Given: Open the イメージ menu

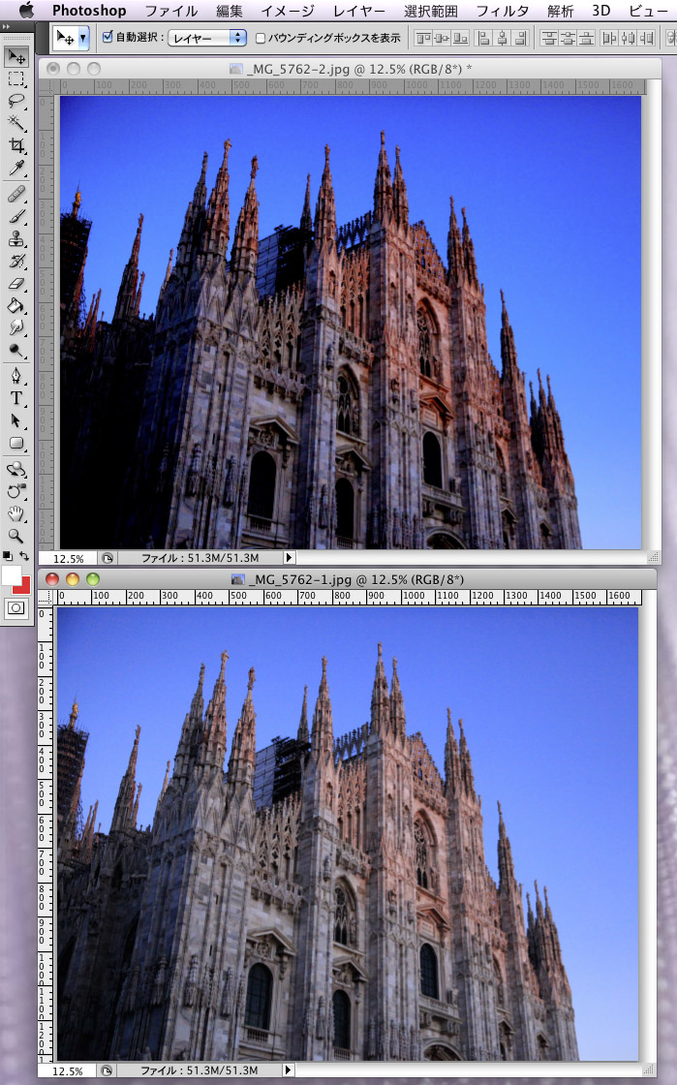Looking at the screenshot, I should [288, 12].
